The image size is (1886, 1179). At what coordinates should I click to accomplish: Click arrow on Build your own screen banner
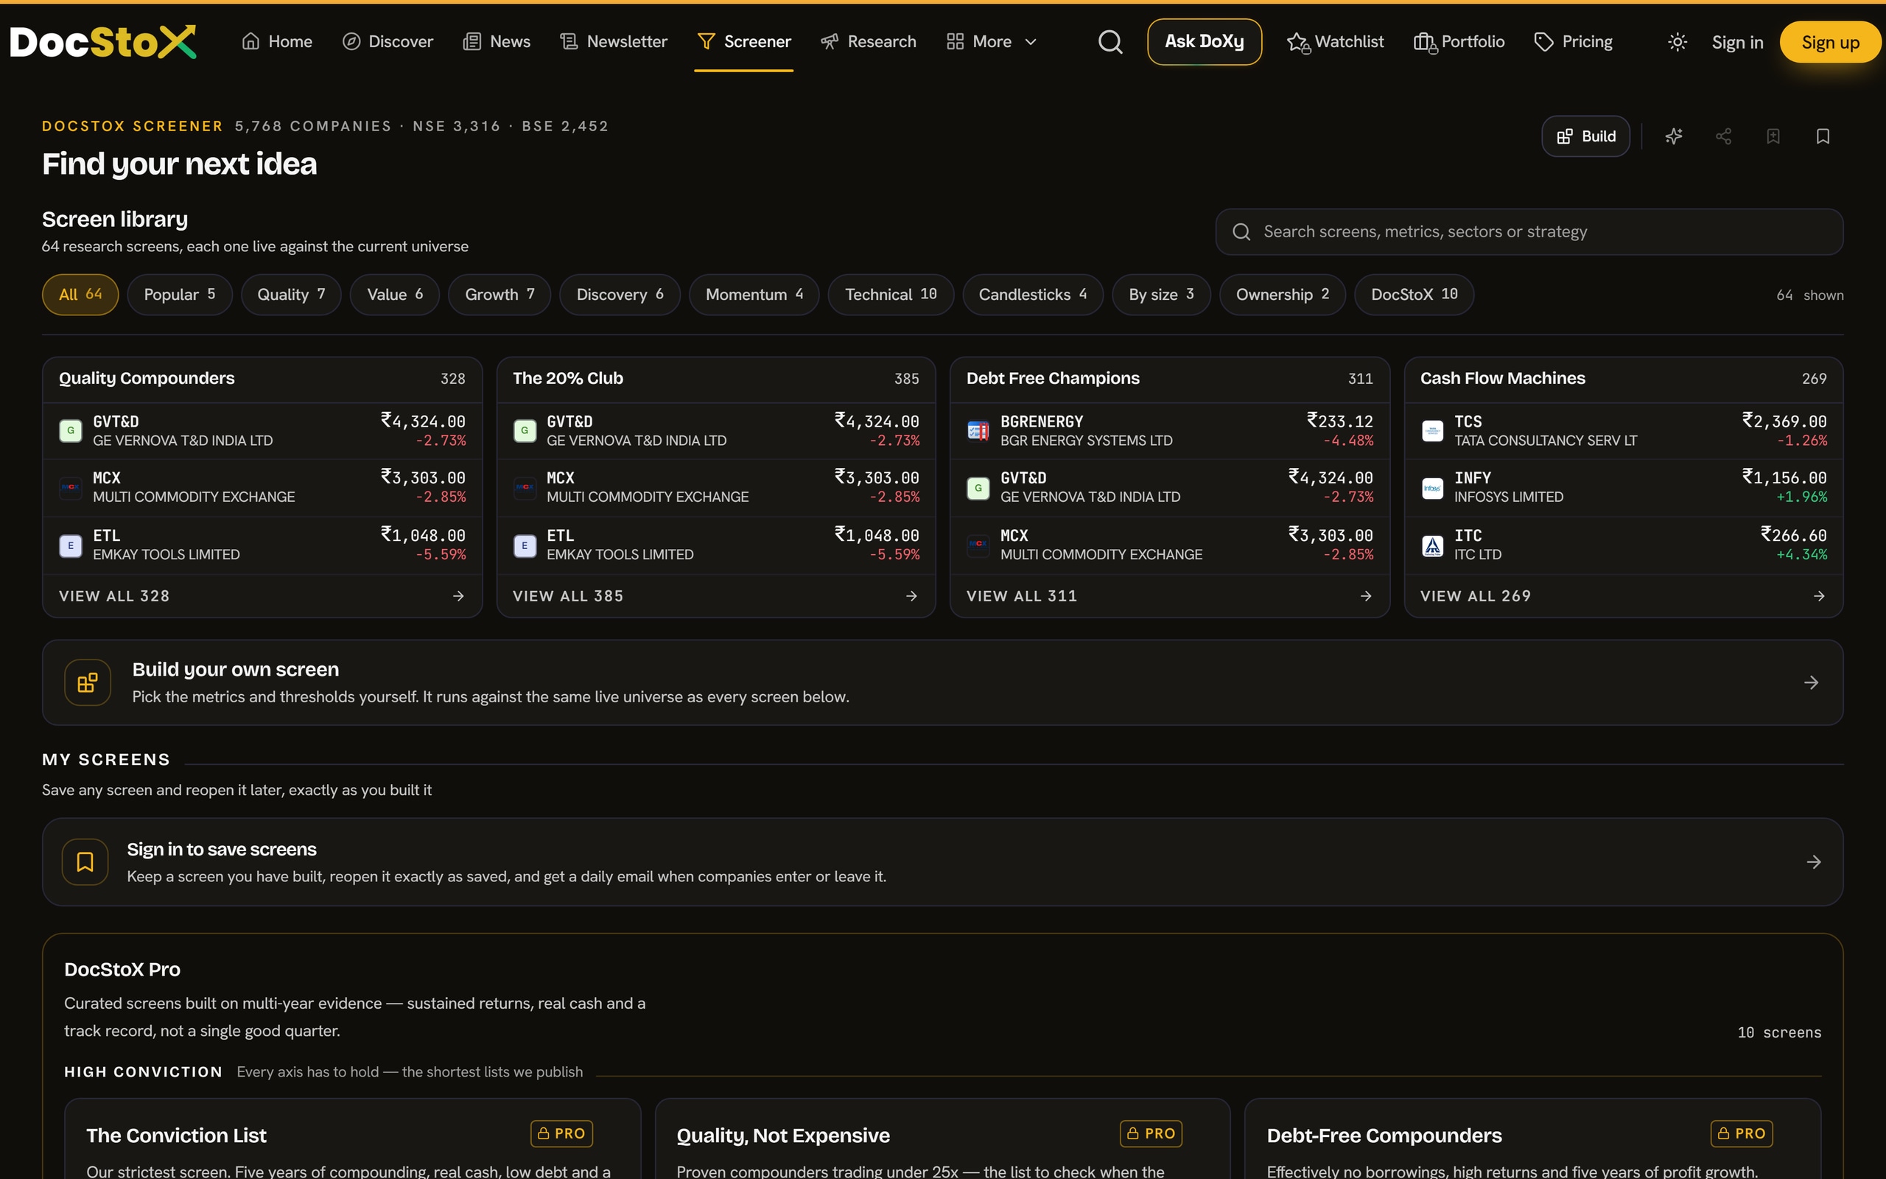tap(1811, 682)
